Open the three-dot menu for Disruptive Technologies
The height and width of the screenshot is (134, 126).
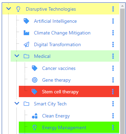tap(113, 9)
